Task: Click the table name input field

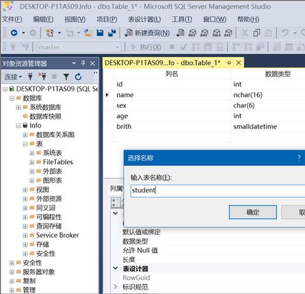Action: point(218,190)
